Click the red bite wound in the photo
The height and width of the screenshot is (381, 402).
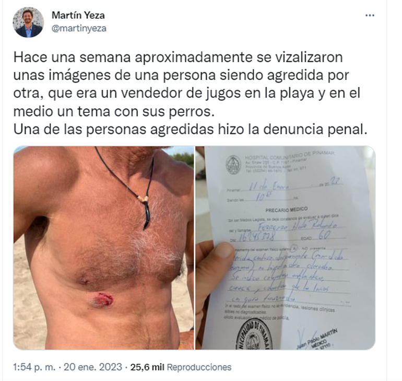pos(103,299)
